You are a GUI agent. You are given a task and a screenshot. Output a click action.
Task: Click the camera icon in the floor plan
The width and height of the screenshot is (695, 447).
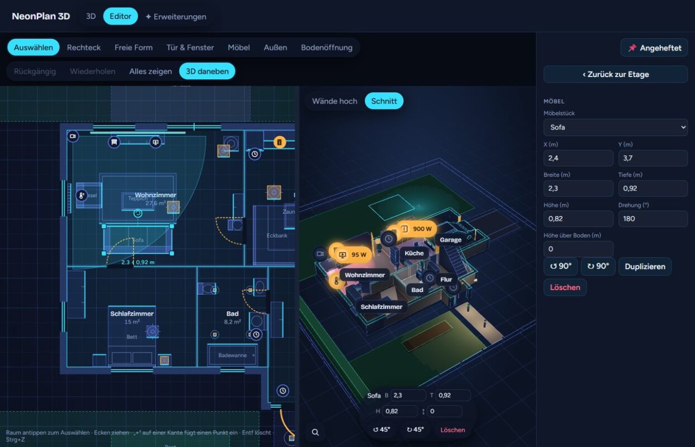pyautogui.click(x=72, y=136)
